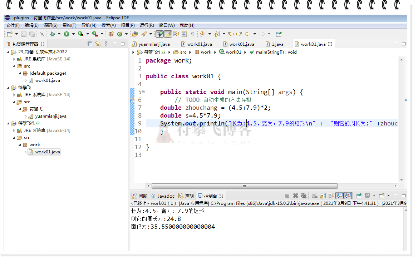Open dropdown arrow beside Run button
413x257 pixels.
click(x=74, y=34)
